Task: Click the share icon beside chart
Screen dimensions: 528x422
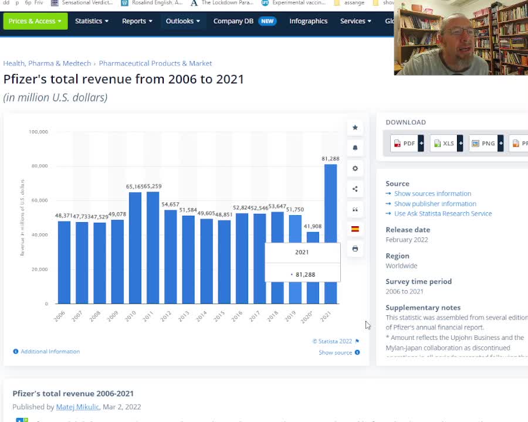Action: (x=355, y=189)
